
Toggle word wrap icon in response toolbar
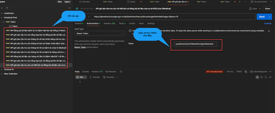click(257, 77)
